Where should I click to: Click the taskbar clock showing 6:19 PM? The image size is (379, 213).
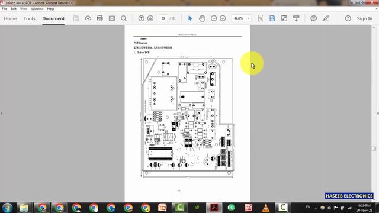tap(364, 208)
